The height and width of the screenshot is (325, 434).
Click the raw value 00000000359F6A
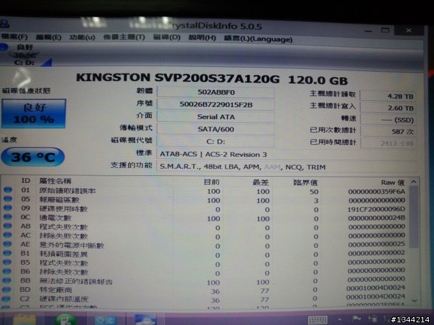point(376,192)
